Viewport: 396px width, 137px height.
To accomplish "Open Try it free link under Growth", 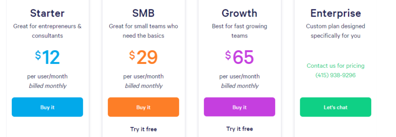I will click(240, 129).
